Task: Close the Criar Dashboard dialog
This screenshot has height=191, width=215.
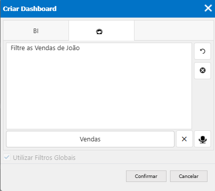Action: click(x=208, y=8)
